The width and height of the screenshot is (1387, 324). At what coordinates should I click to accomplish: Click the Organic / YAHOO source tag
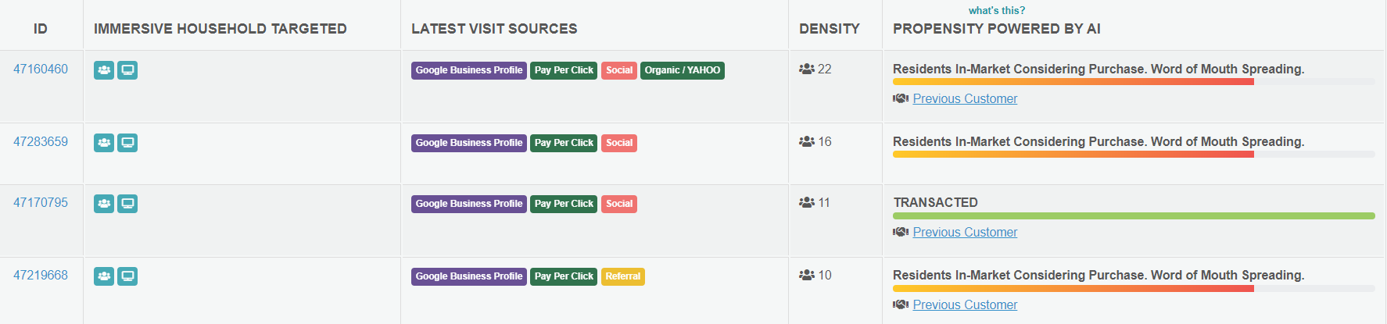coord(683,70)
